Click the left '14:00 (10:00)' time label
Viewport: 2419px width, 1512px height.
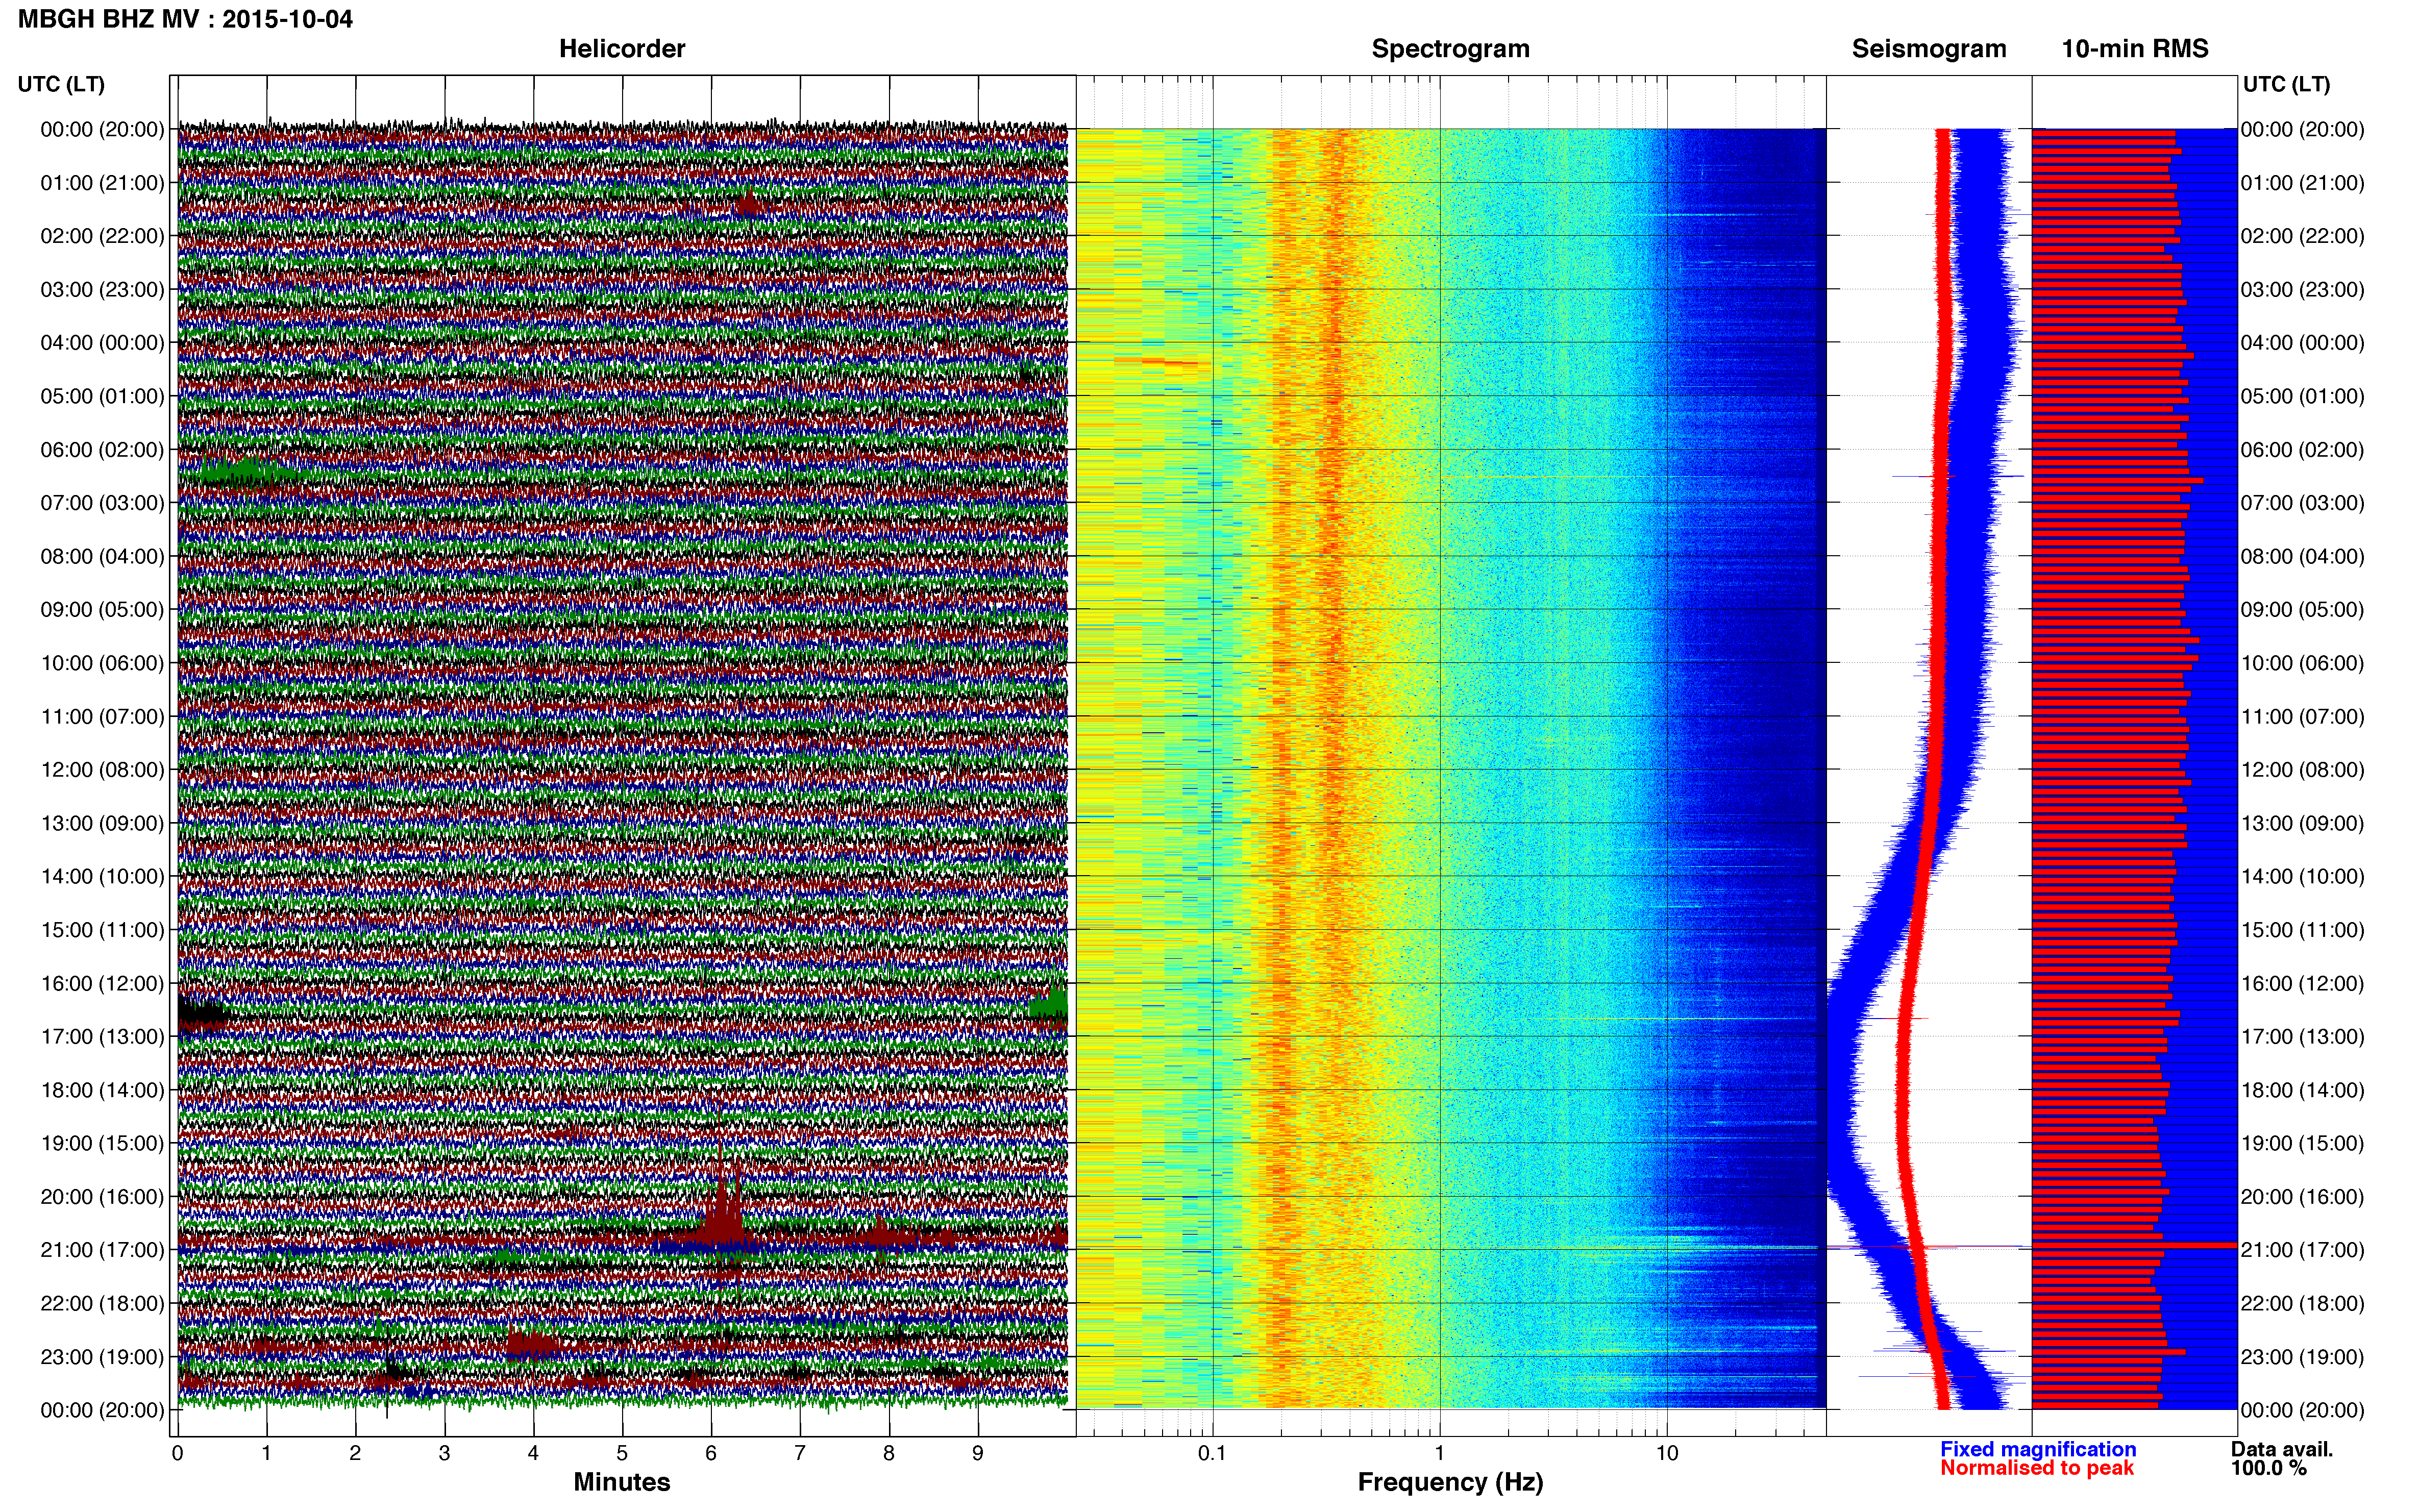[x=102, y=877]
